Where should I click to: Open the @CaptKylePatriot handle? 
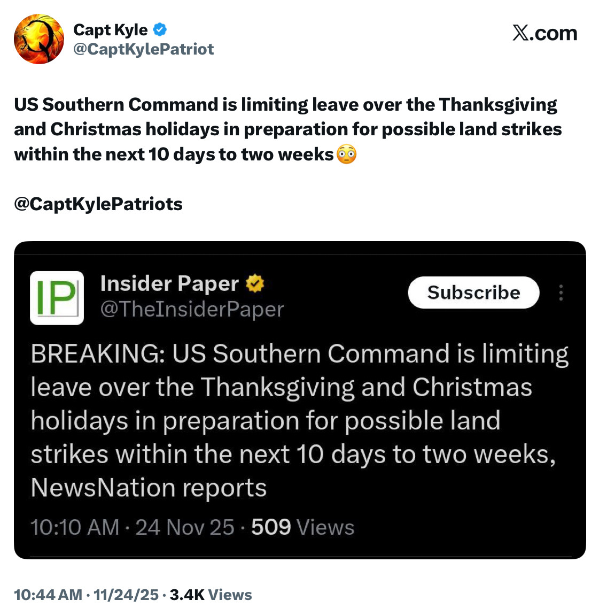pos(143,49)
